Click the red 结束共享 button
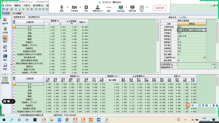The image size is (219, 123). pyautogui.click(x=160, y=8)
